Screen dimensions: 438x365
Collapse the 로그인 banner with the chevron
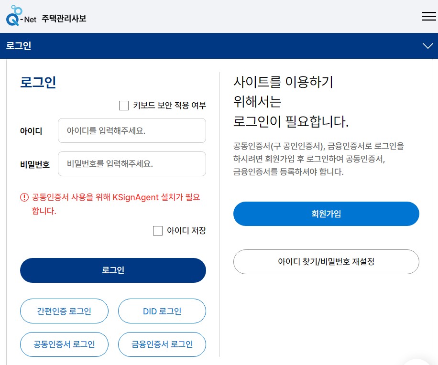coord(427,45)
